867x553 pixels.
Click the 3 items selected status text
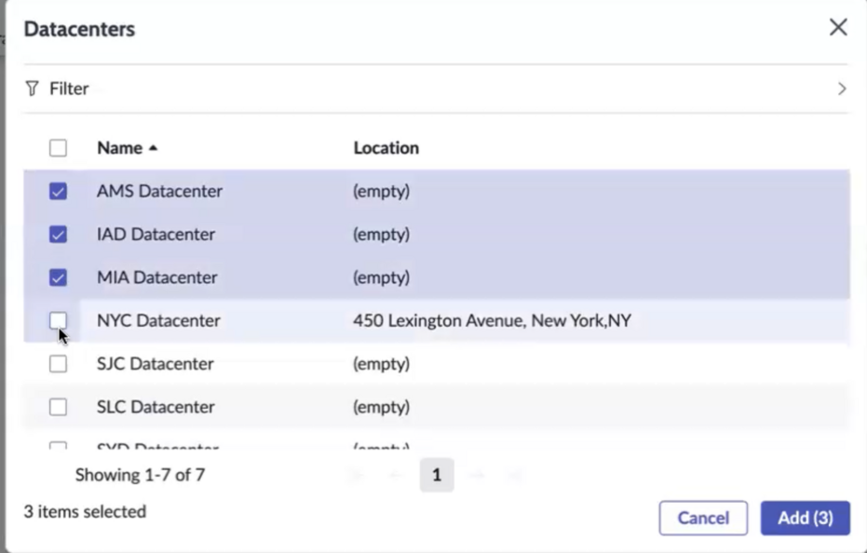click(85, 511)
